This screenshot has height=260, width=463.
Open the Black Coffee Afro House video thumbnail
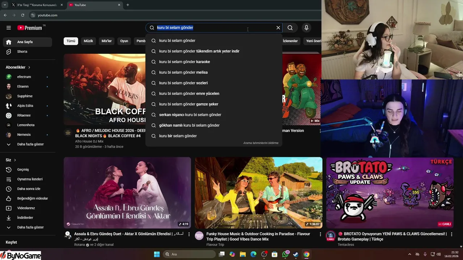tap(105, 89)
